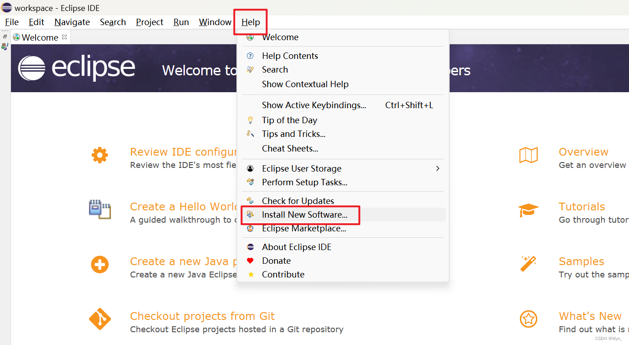Select the Welcome editor tab

pos(40,37)
